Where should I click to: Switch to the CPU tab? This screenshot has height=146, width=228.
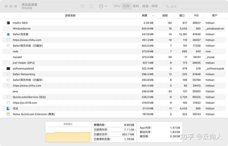tap(117, 6)
